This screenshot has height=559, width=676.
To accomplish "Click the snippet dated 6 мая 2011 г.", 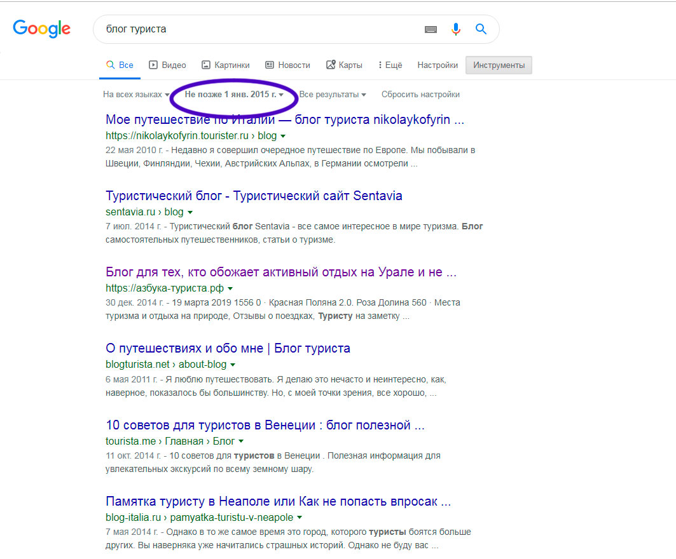I will 276,386.
